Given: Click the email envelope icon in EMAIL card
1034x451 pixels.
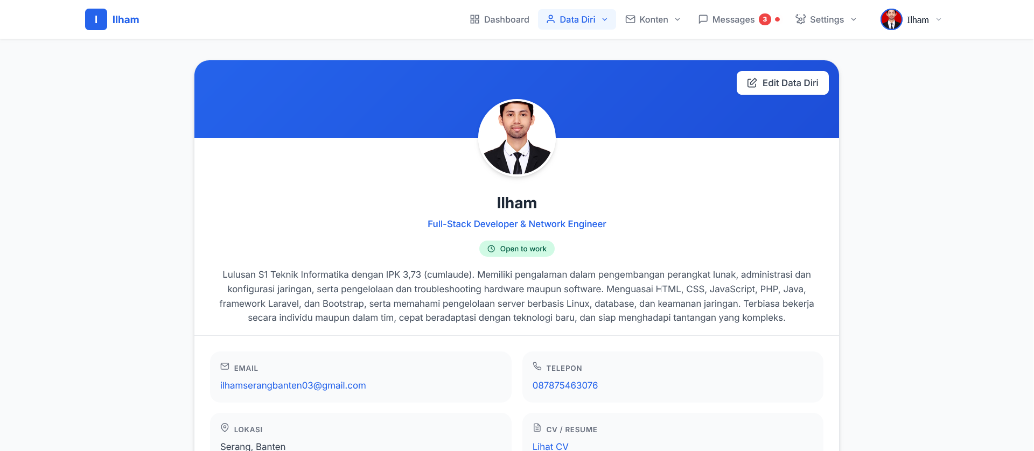Looking at the screenshot, I should (225, 367).
